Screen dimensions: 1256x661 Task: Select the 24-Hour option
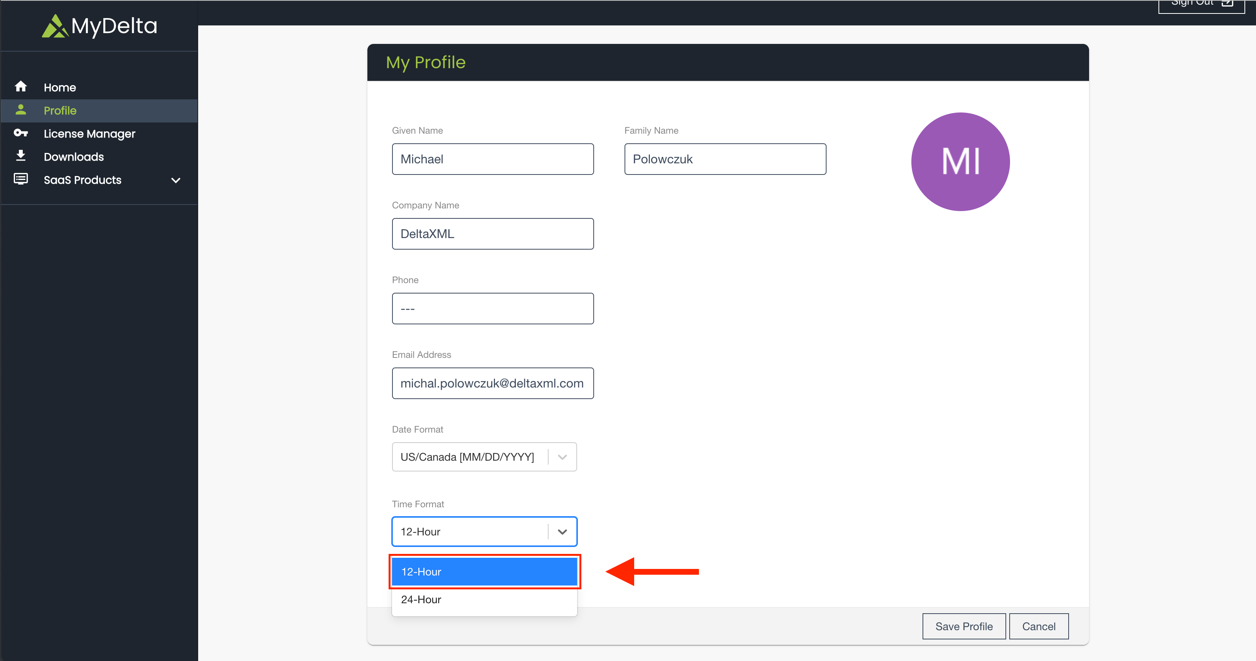(484, 600)
